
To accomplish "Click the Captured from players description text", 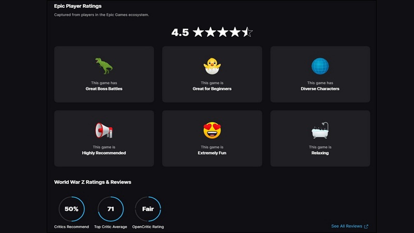I will (x=101, y=15).
